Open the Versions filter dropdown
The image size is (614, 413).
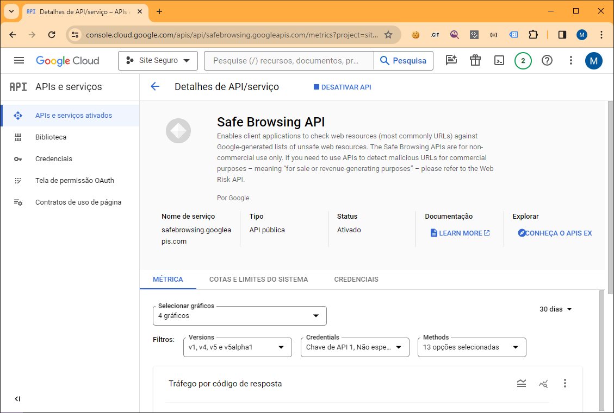coord(237,347)
